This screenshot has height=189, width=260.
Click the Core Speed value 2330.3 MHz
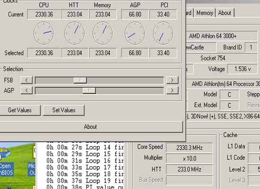click(x=190, y=147)
